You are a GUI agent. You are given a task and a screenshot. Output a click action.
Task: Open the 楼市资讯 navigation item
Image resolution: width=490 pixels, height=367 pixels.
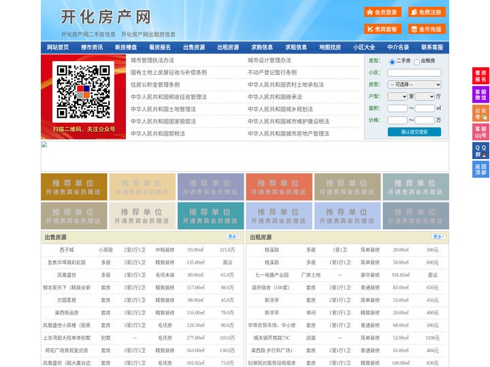[92, 48]
